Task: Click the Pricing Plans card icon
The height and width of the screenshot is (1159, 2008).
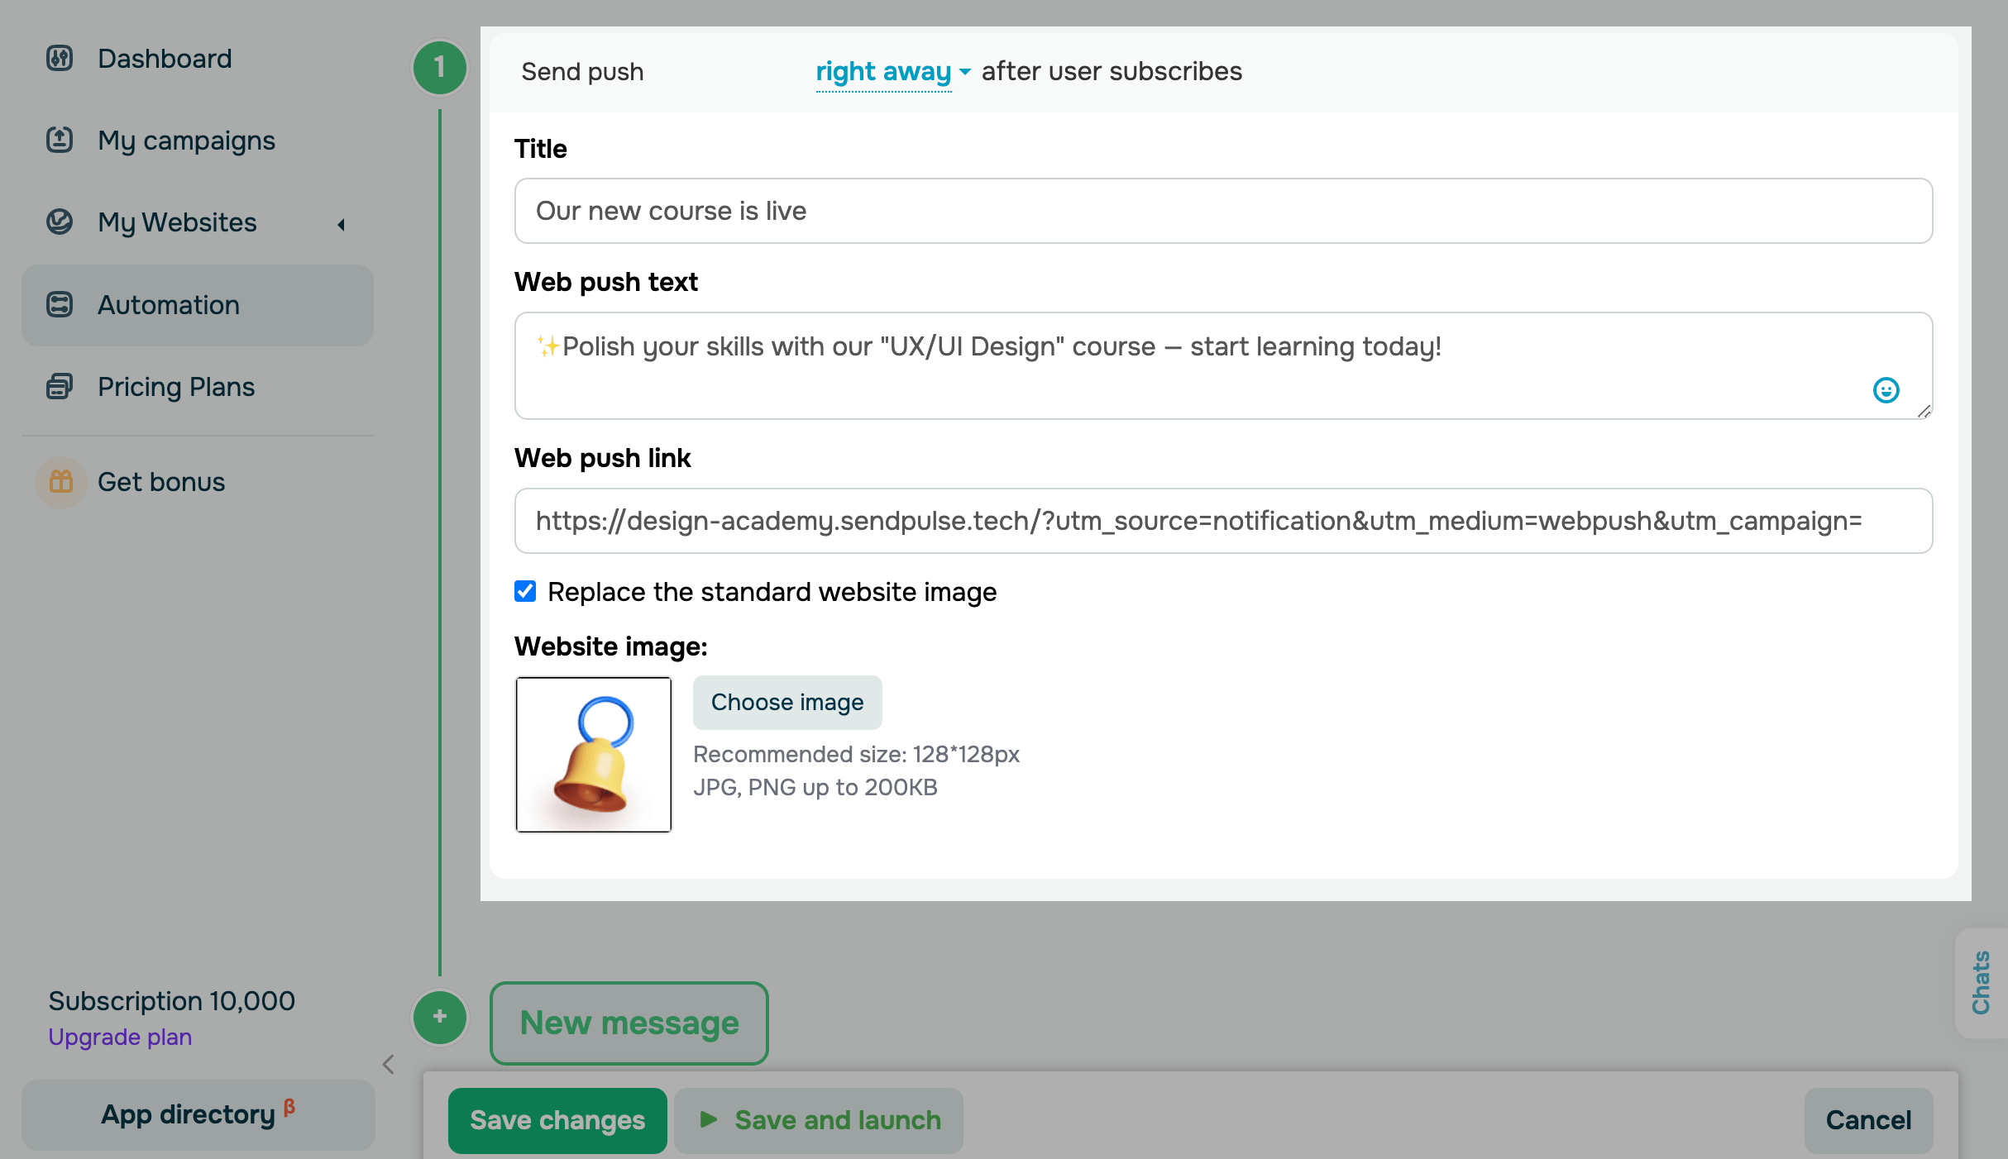Action: tap(60, 386)
